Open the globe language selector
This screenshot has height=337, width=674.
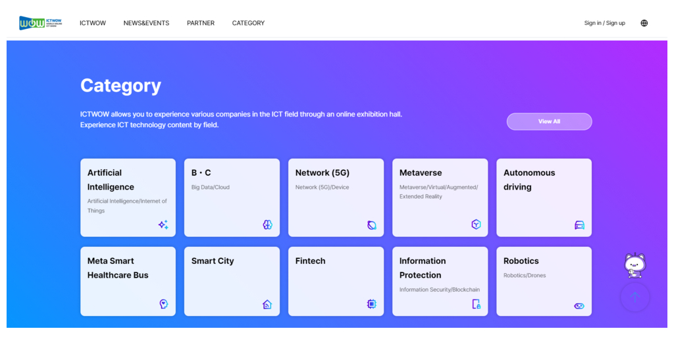tap(644, 23)
